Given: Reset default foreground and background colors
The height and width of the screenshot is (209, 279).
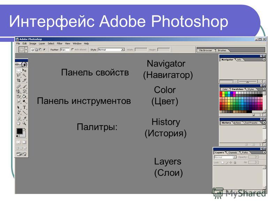Looking at the screenshot, I should pos(17,136).
